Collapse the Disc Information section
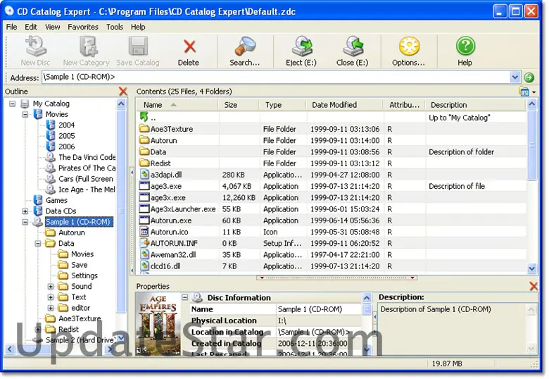The image size is (549, 379). 185,297
